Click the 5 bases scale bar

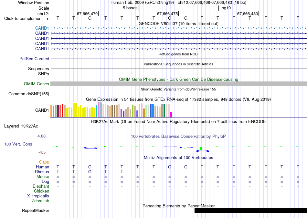pos(179,8)
